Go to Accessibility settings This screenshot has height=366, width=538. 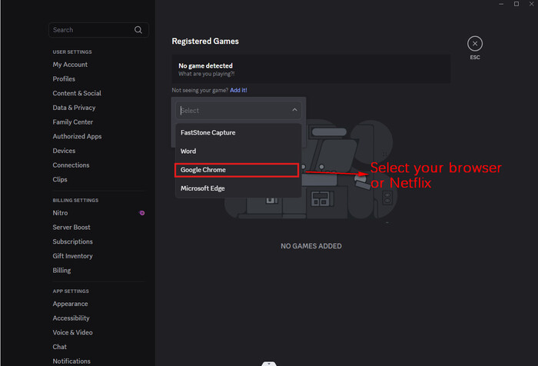[71, 318]
